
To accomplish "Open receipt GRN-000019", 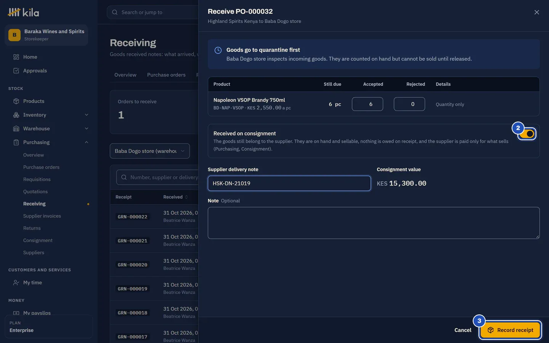I will (x=132, y=289).
